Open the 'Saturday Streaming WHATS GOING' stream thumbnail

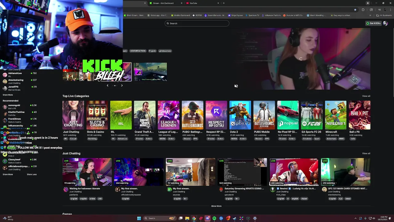pyautogui.click(x=242, y=172)
